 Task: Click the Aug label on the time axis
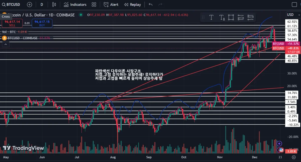pyautogui.click(x=113, y=157)
